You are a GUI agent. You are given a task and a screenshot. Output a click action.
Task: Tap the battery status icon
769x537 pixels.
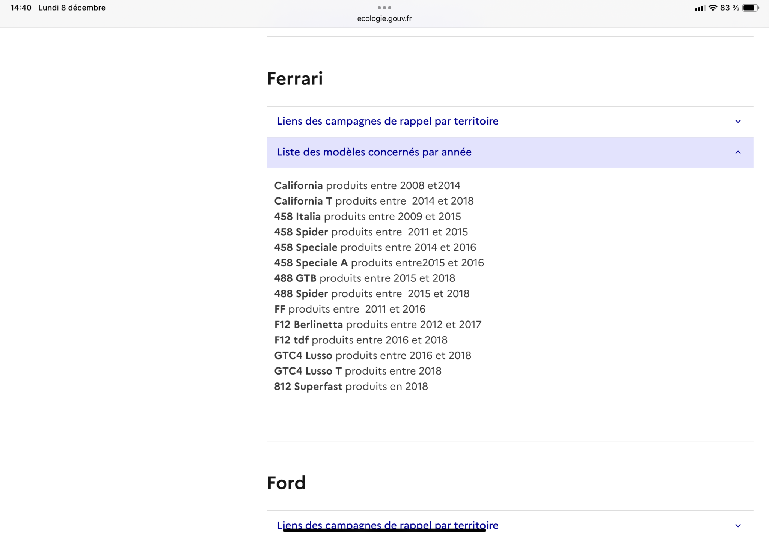point(750,8)
